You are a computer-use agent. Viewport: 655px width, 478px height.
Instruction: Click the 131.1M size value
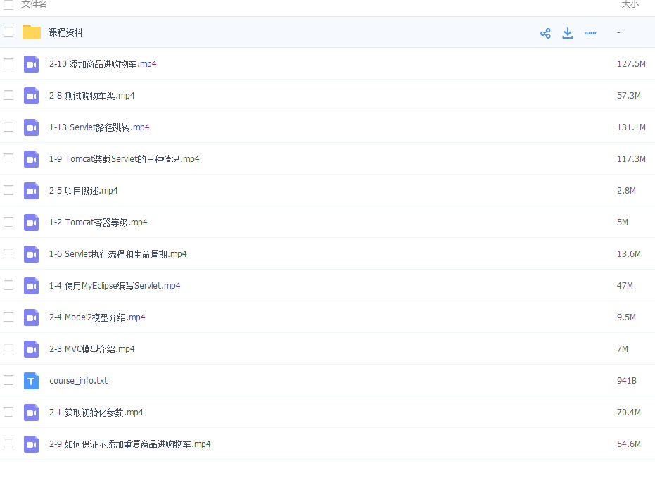[631, 127]
